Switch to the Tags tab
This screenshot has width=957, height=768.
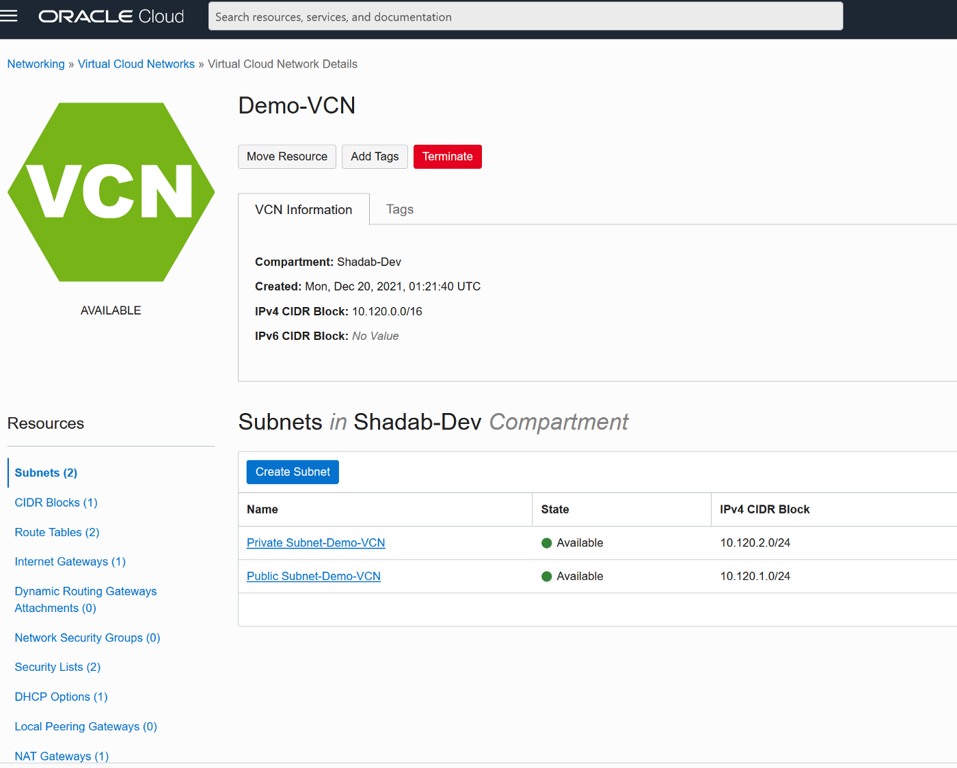[400, 209]
